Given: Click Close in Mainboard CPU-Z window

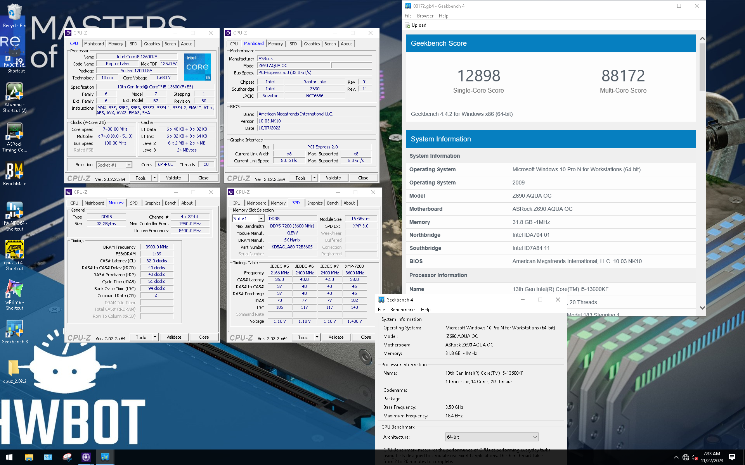Looking at the screenshot, I should point(363,178).
